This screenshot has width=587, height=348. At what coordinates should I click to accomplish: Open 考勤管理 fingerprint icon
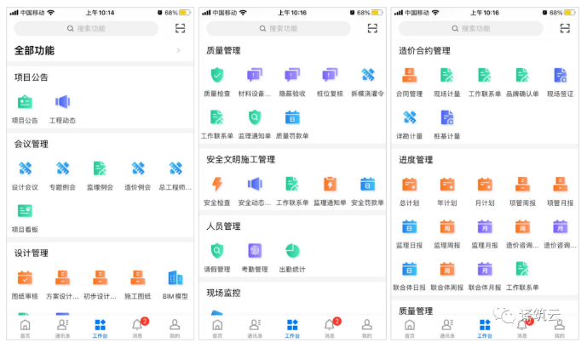(x=255, y=251)
